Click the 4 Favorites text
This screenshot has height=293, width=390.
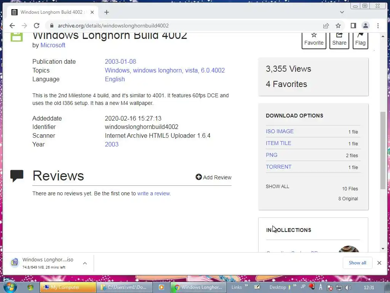point(286,84)
